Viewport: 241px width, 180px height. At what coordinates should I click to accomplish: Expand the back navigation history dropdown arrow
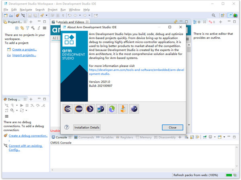point(80,15)
